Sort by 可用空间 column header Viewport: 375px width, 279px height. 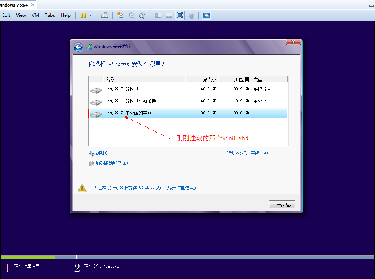[x=234, y=79]
